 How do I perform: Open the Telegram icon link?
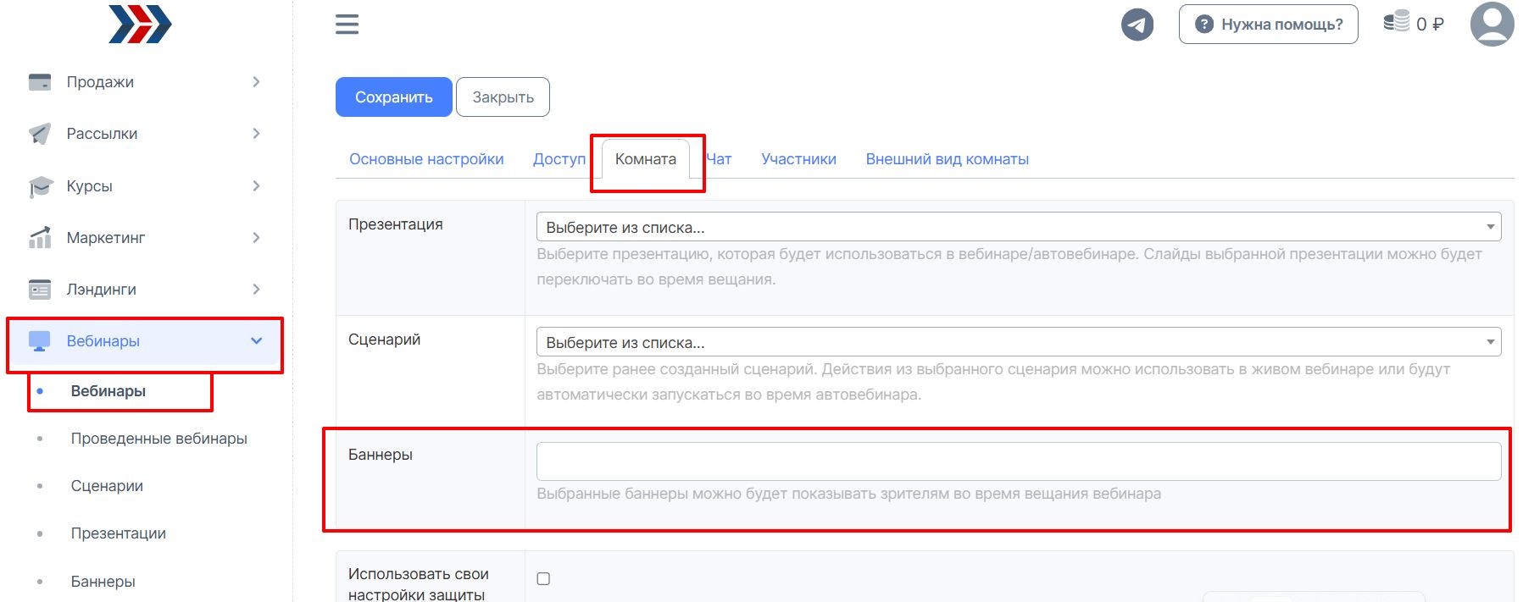1137,25
